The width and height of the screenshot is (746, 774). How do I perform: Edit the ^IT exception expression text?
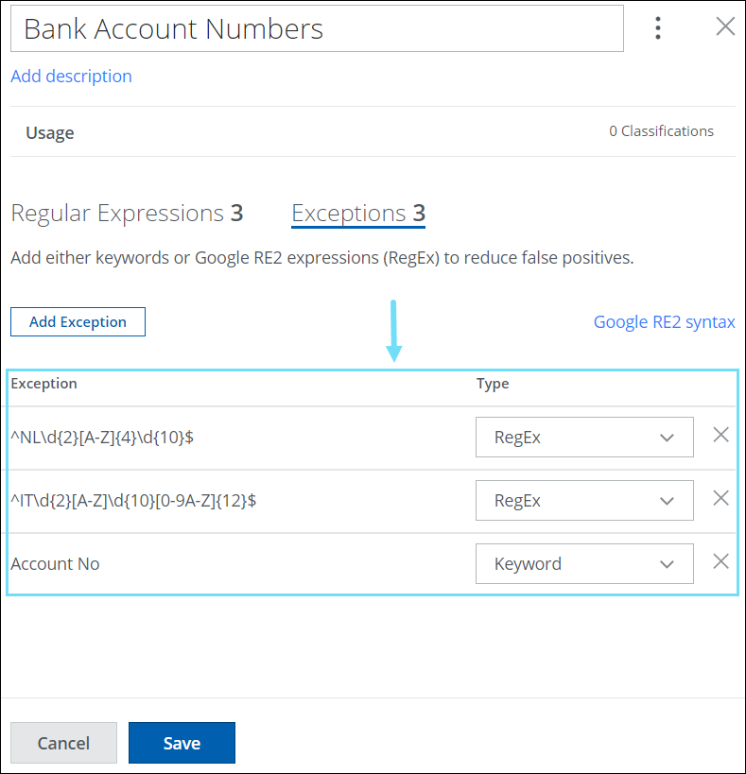click(x=133, y=501)
